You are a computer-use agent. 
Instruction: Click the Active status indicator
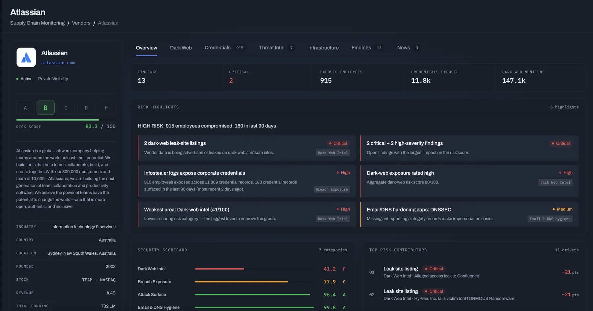pyautogui.click(x=24, y=79)
